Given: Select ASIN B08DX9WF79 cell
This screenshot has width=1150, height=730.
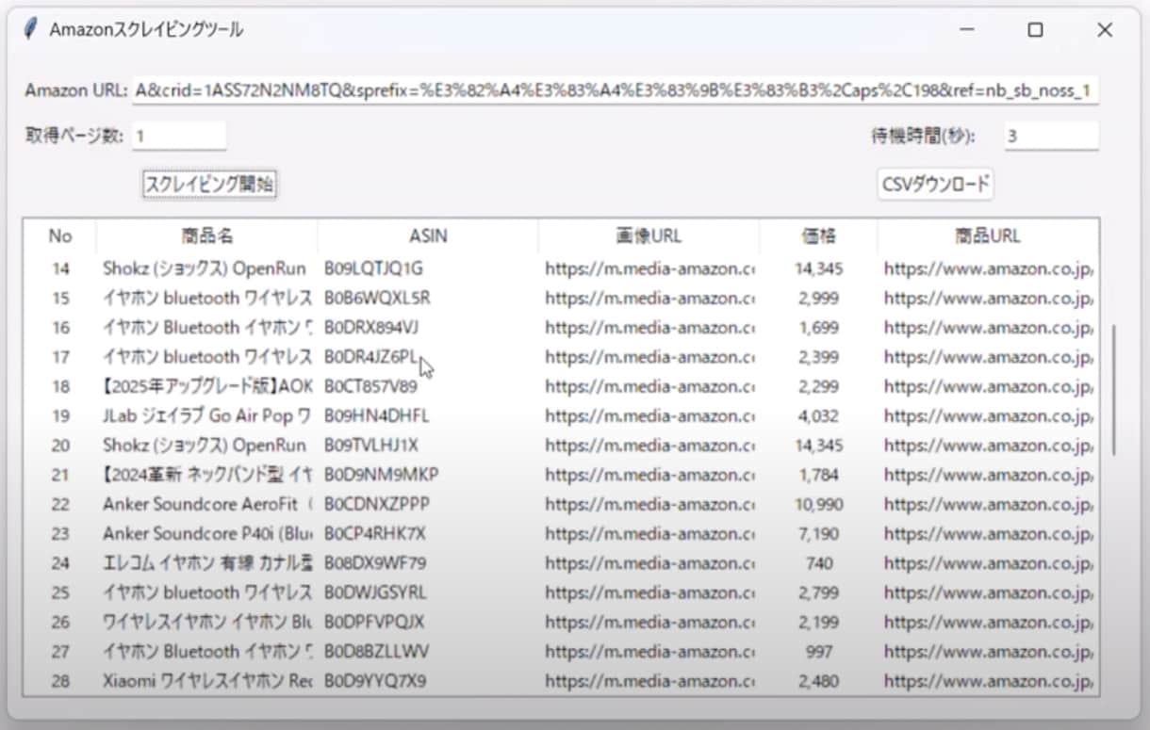Looking at the screenshot, I should tap(374, 563).
